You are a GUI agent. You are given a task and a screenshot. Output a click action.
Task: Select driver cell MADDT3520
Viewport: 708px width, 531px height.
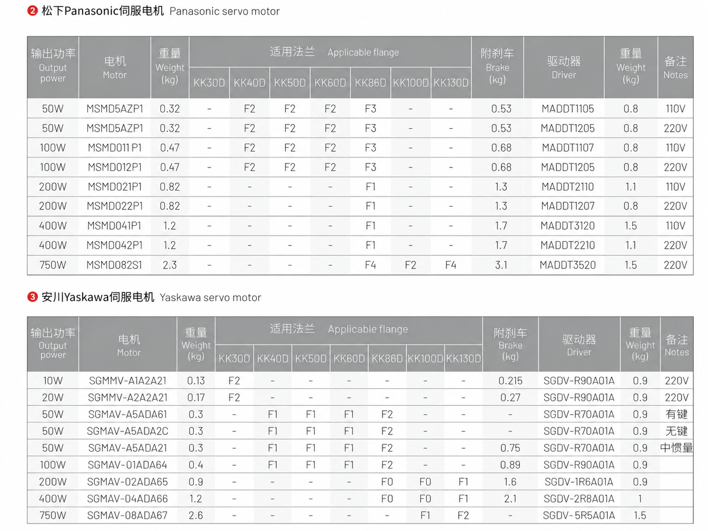pos(568,265)
